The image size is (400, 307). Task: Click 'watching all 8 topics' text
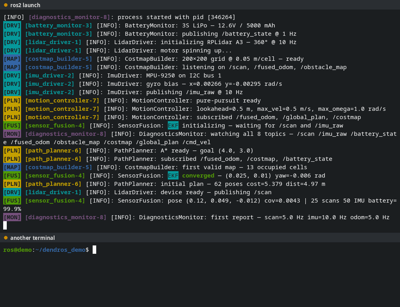click(x=248, y=134)
